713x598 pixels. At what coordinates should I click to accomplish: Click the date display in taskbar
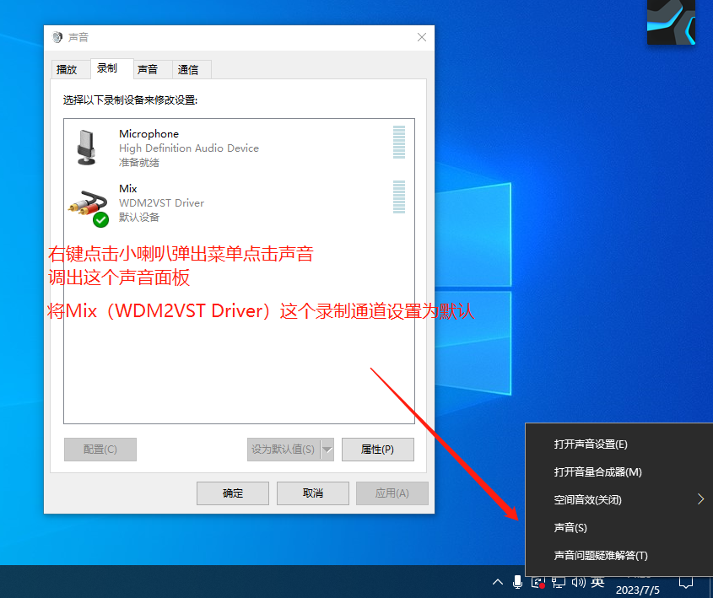(637, 588)
